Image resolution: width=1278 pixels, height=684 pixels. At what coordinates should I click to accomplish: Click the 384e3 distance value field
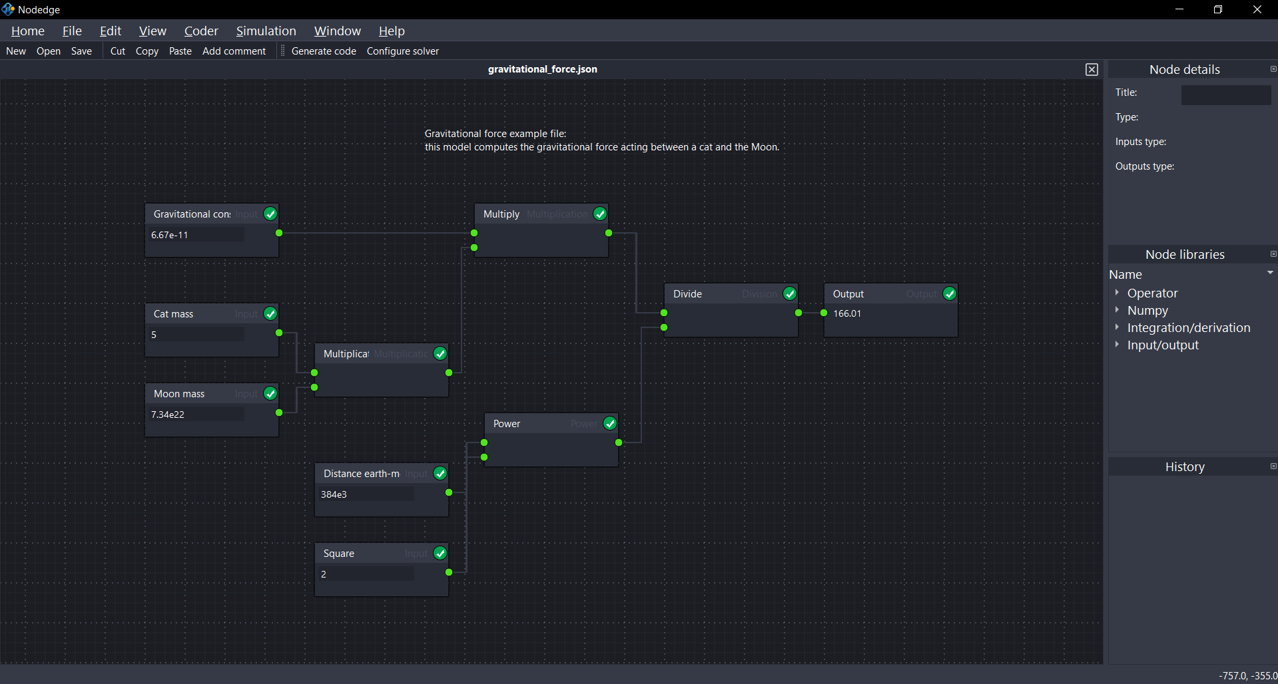tap(367, 494)
